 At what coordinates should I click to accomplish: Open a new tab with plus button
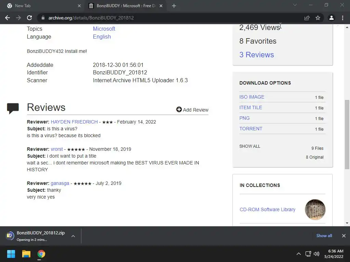174,6
